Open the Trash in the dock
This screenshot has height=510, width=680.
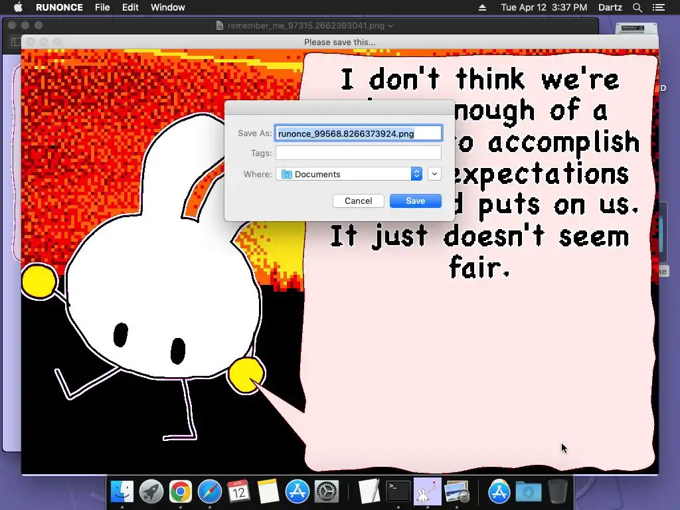[x=558, y=491]
